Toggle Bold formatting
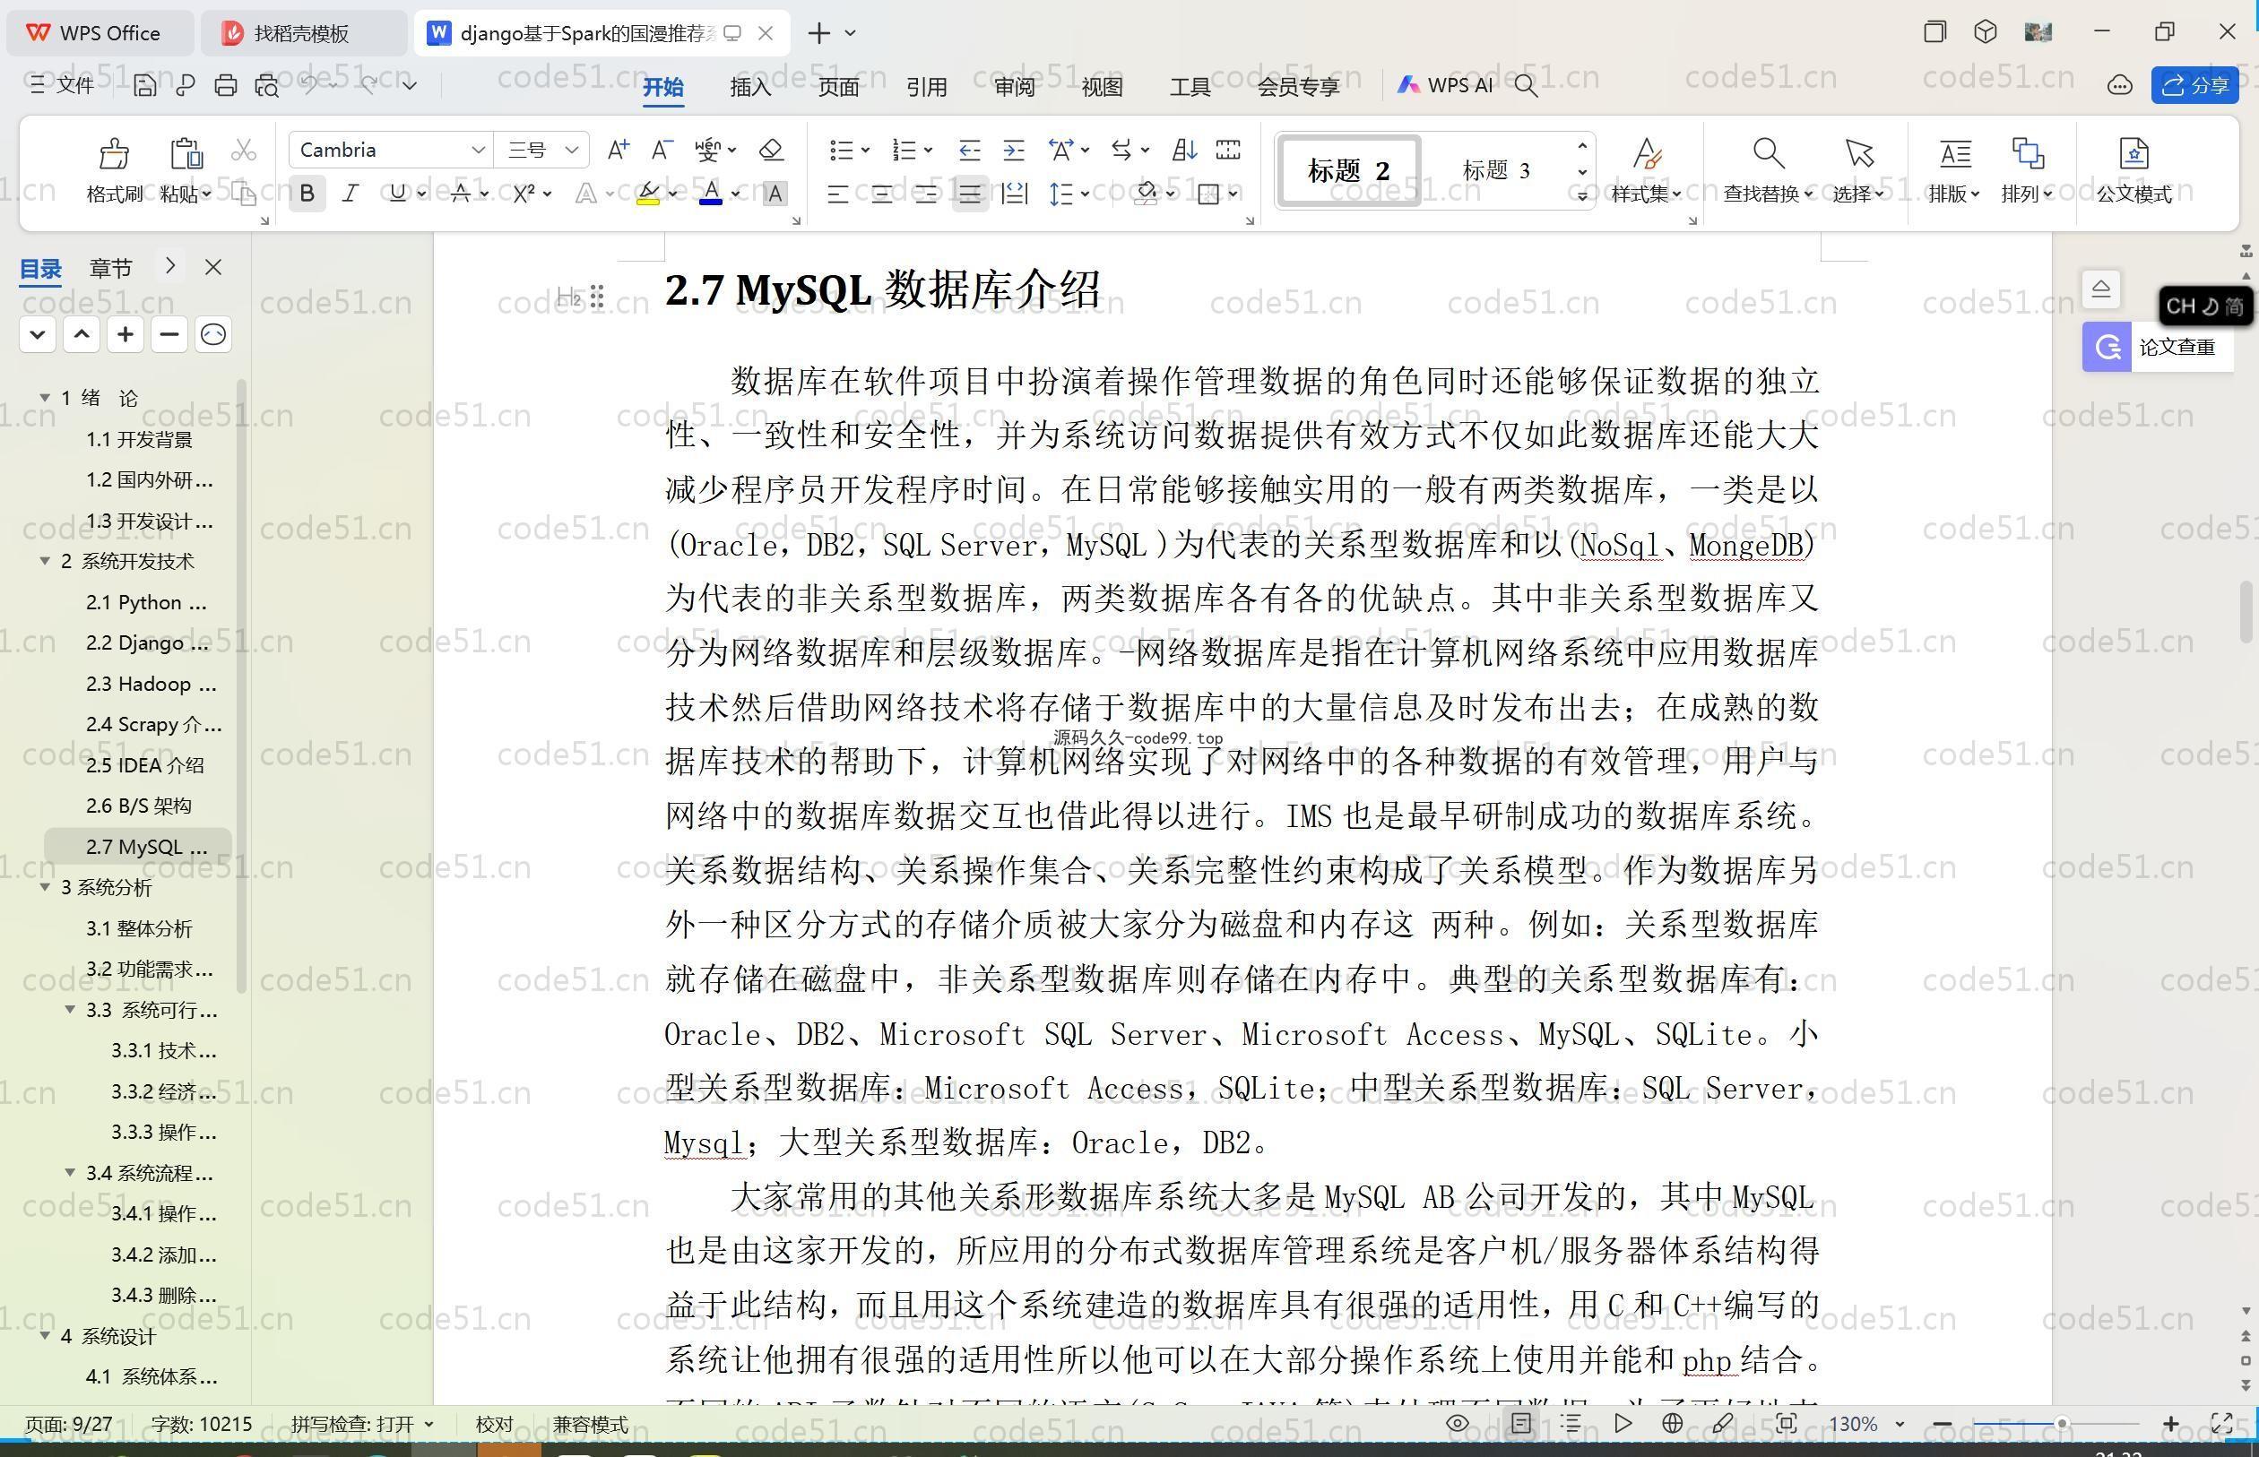This screenshot has height=1457, width=2259. pyautogui.click(x=307, y=194)
